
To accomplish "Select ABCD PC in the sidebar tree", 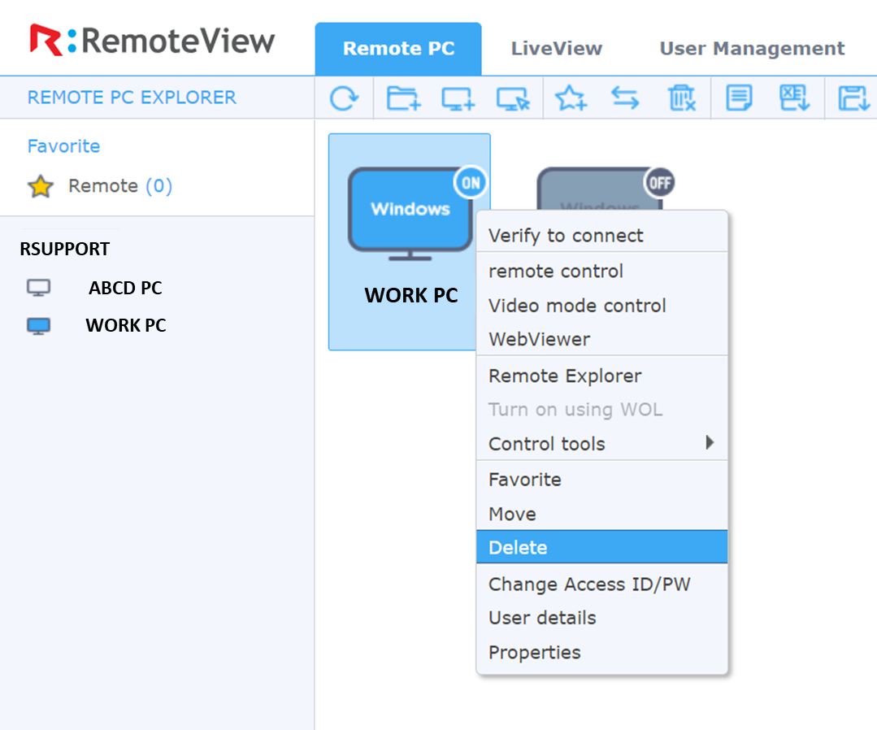I will click(x=125, y=288).
